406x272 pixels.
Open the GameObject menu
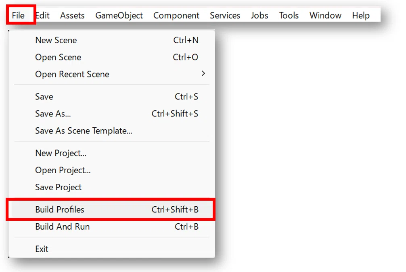click(x=119, y=15)
